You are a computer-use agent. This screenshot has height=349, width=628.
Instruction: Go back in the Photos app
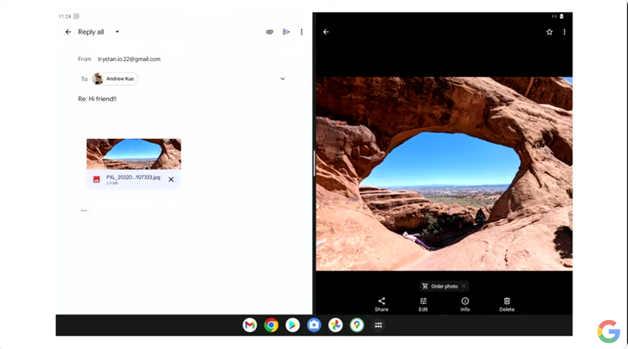tap(326, 32)
